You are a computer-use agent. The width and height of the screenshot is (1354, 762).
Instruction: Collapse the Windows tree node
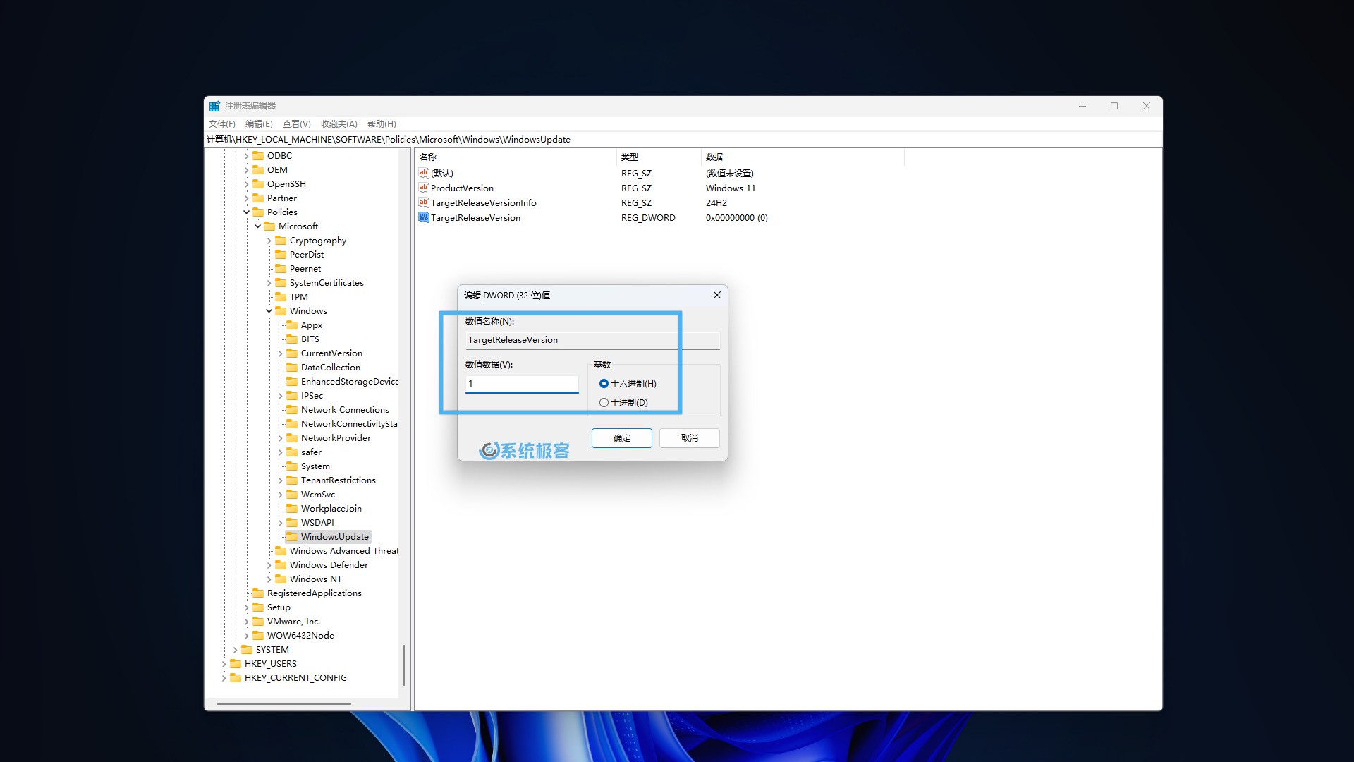269,311
